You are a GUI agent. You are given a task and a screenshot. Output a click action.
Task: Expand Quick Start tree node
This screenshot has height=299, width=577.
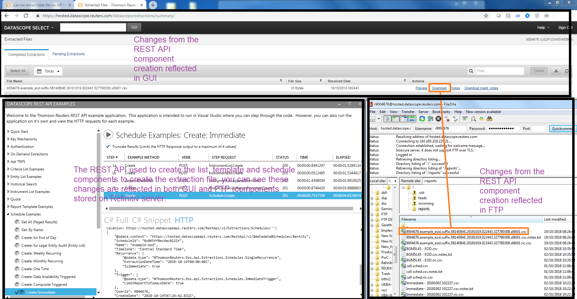click(8, 131)
